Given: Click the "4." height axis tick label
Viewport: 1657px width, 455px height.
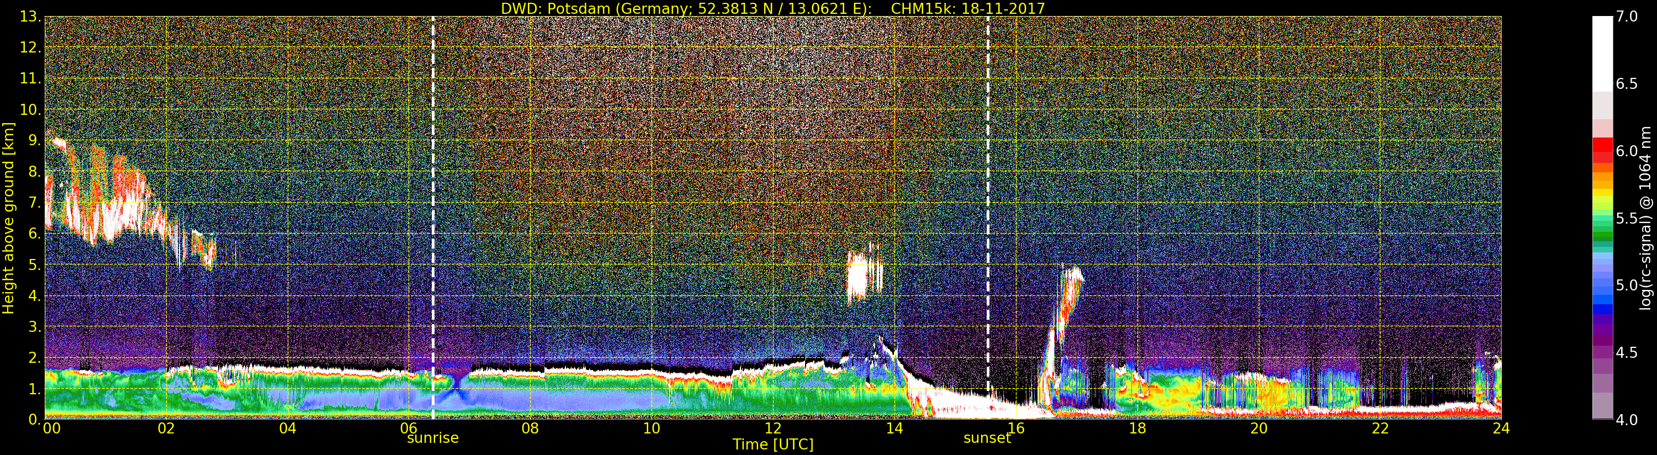Looking at the screenshot, I should 34,295.
